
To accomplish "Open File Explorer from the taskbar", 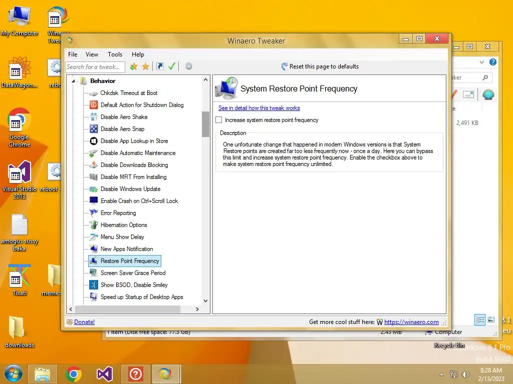I will click(x=43, y=374).
